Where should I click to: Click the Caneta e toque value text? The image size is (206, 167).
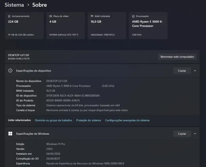pyautogui.click(x=87, y=110)
